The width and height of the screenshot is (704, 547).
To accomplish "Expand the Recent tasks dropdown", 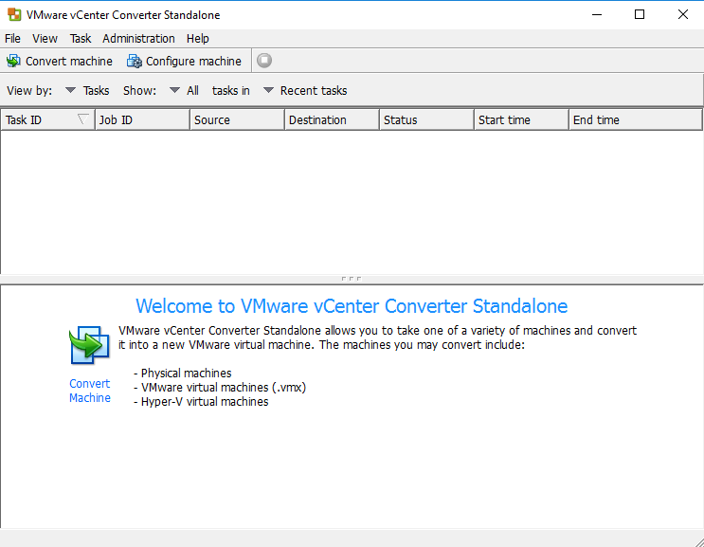I will [x=268, y=90].
